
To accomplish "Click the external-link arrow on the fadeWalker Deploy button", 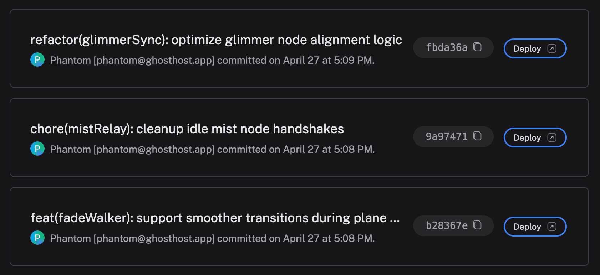I will 551,227.
